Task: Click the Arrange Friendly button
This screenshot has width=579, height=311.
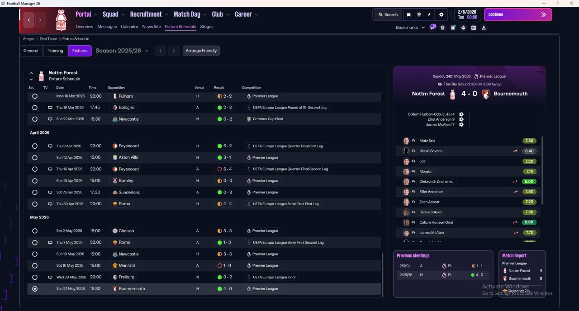Action: (x=201, y=51)
